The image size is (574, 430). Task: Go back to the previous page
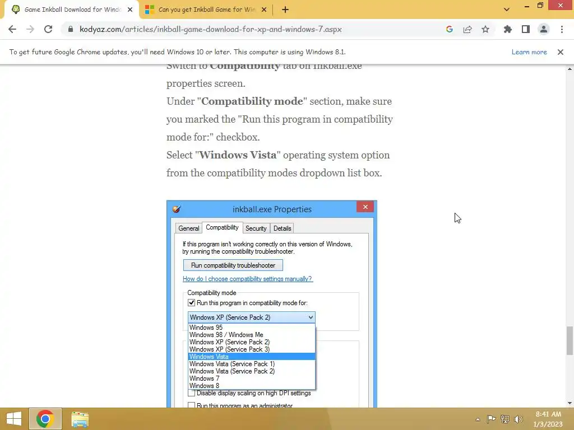12,29
